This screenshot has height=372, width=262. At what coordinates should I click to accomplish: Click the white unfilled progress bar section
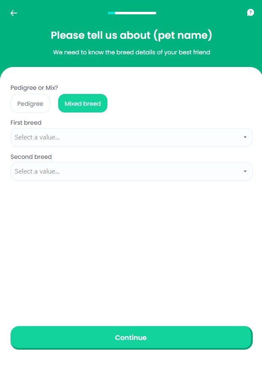tap(137, 13)
